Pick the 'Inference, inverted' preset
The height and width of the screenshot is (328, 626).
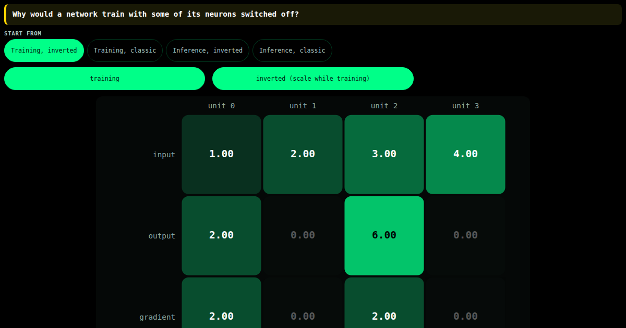click(x=208, y=51)
